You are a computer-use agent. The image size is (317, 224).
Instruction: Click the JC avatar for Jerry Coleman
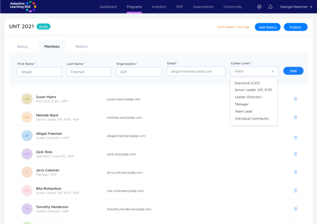27,172
